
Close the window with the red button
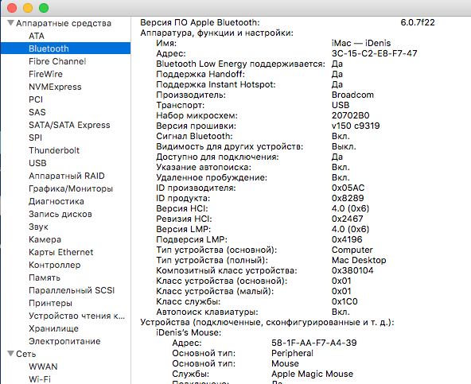point(12,8)
